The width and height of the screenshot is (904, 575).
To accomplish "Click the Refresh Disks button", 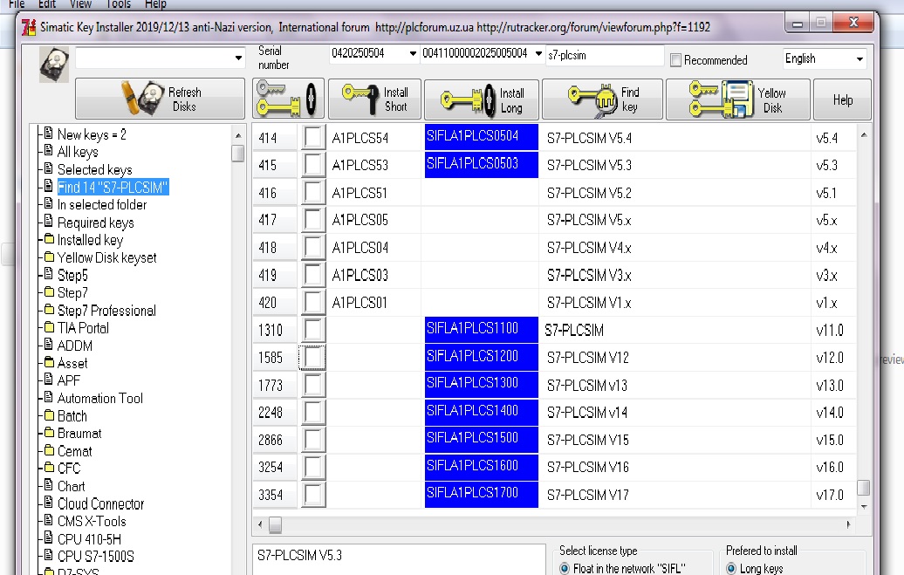I will (161, 99).
